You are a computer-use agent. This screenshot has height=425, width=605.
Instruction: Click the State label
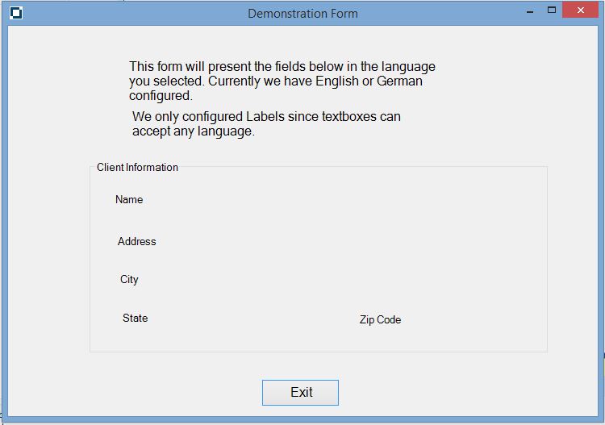click(x=136, y=319)
